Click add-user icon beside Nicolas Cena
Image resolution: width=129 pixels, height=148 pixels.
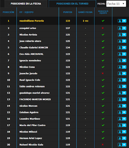122,67
